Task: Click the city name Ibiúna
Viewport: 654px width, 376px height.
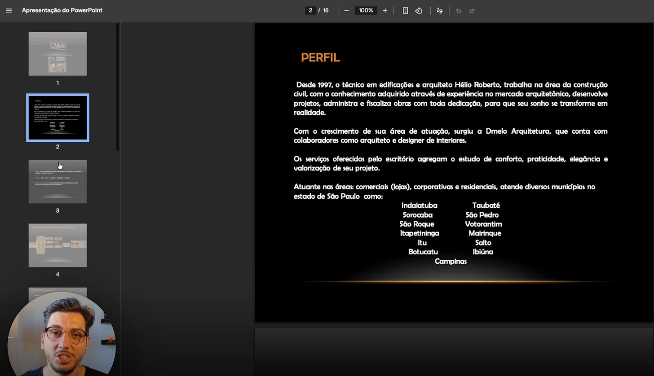Action: (x=483, y=252)
